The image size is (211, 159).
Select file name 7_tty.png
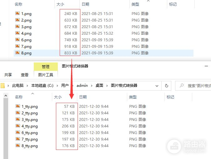point(30,139)
